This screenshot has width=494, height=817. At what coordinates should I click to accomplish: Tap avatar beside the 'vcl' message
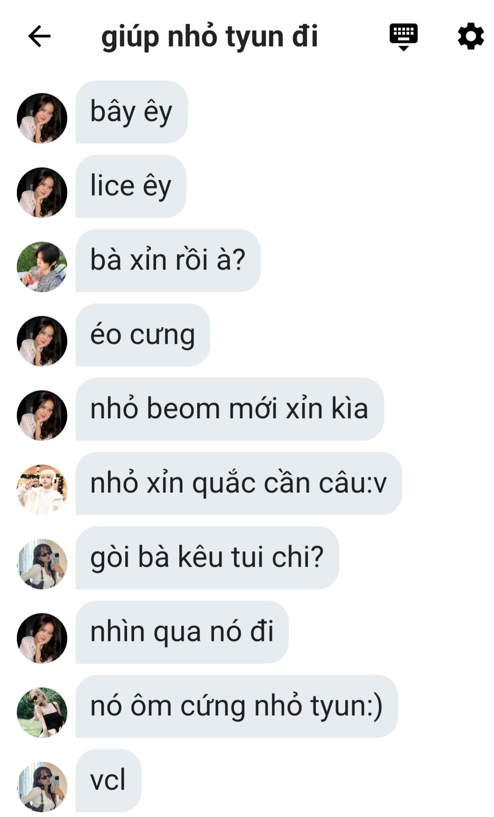point(42,787)
